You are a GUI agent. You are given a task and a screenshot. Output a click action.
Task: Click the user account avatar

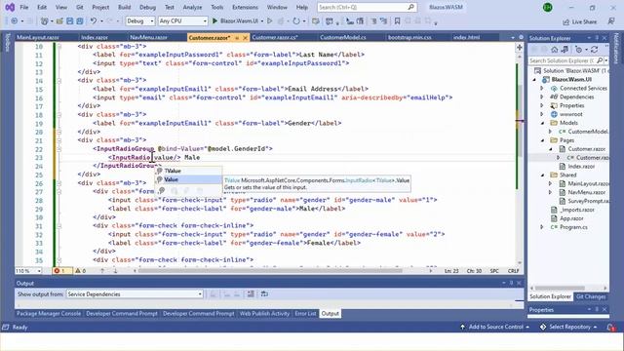click(548, 7)
